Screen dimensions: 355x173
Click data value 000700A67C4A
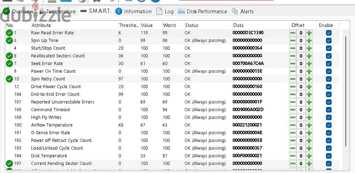[248, 64]
